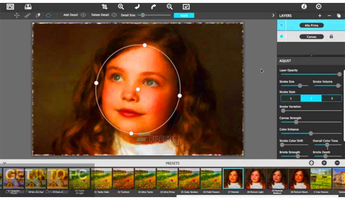Click the ellipse bottom handle at the chin
The image size is (345, 200).
(x=131, y=133)
